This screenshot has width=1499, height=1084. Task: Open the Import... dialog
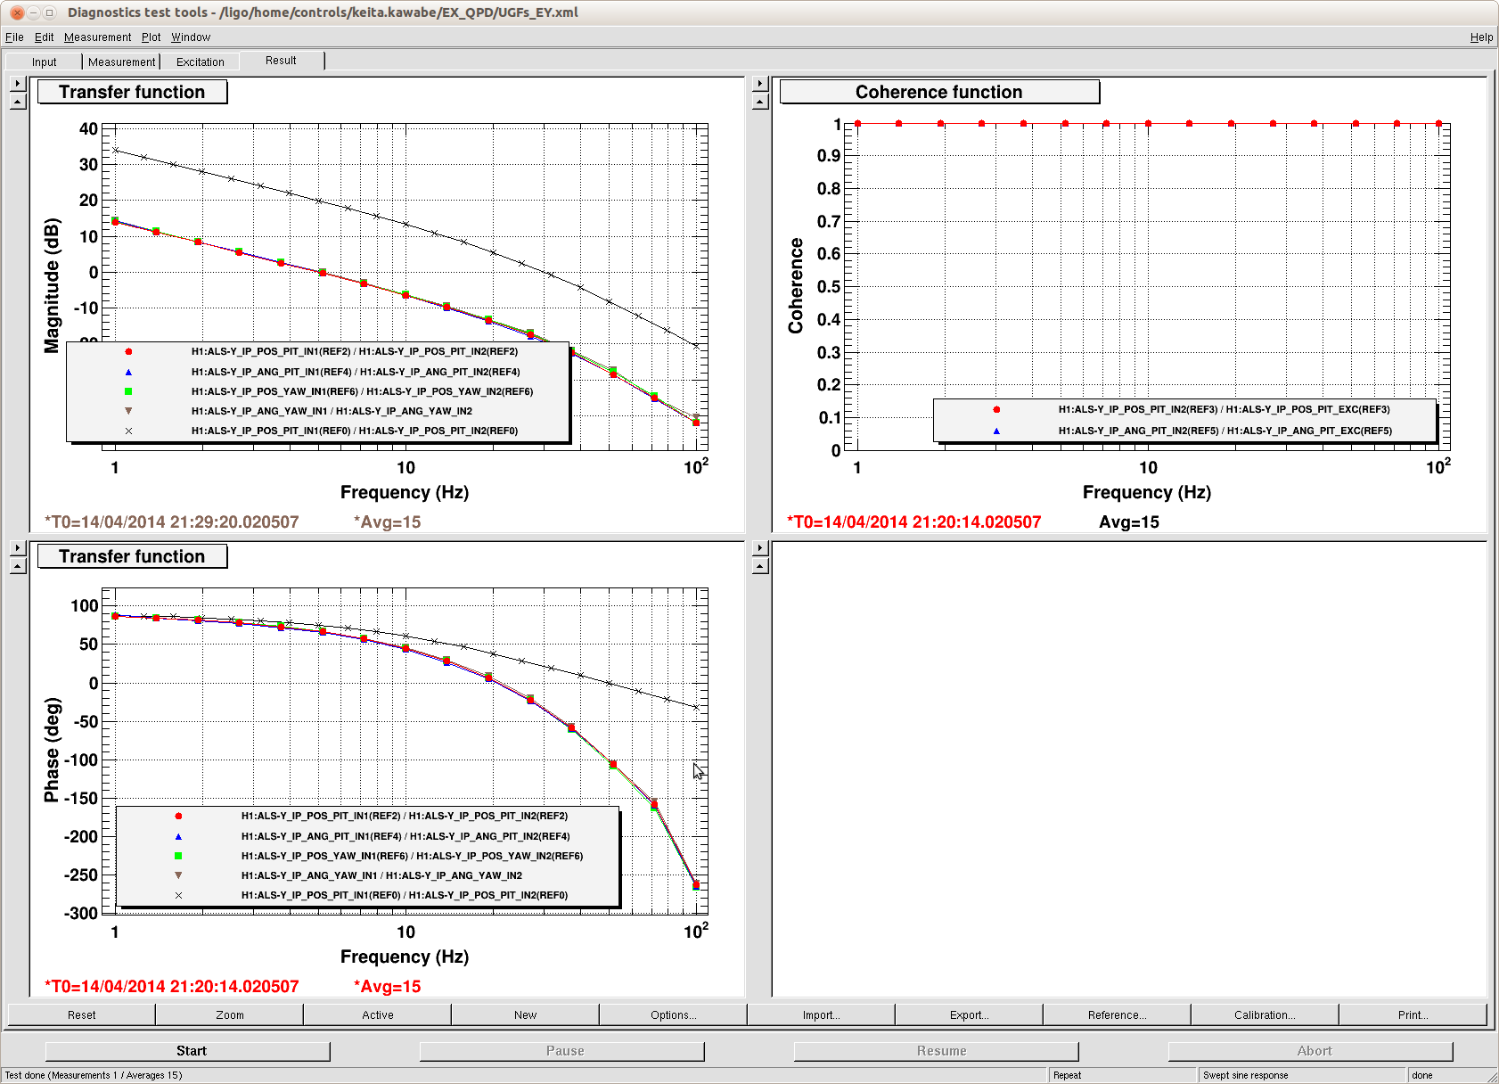coord(821,1014)
